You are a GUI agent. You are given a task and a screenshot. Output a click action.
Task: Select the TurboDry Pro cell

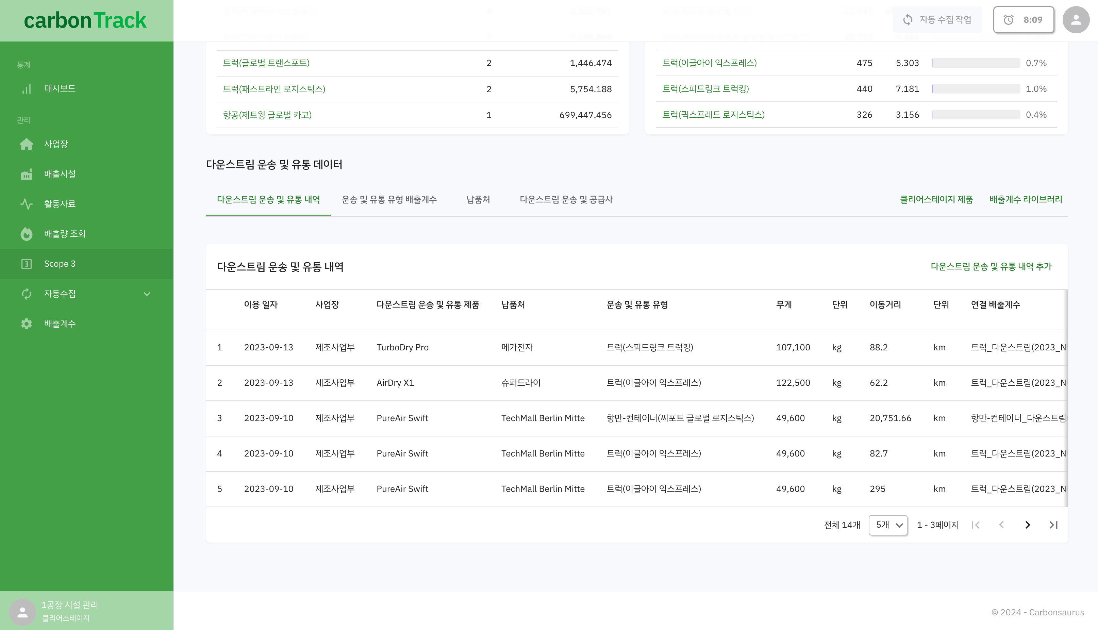pos(402,347)
